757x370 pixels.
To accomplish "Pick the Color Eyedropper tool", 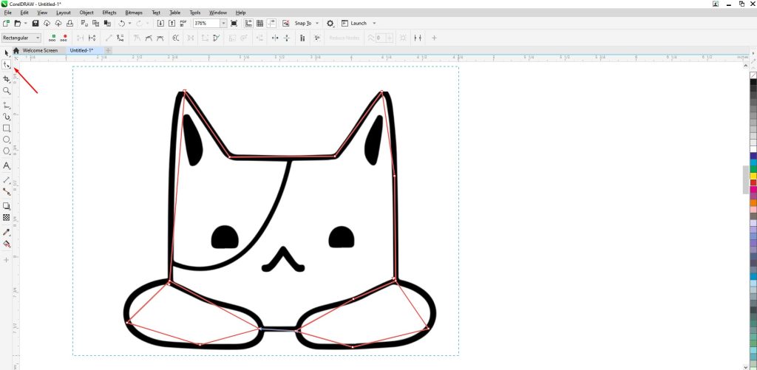I will point(6,232).
